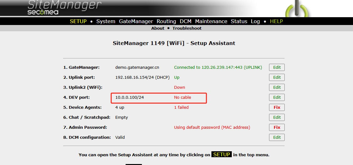
Task: Click the 'Connected to 120.26.239.147:443 (UPLINK)' status
Action: (218, 67)
